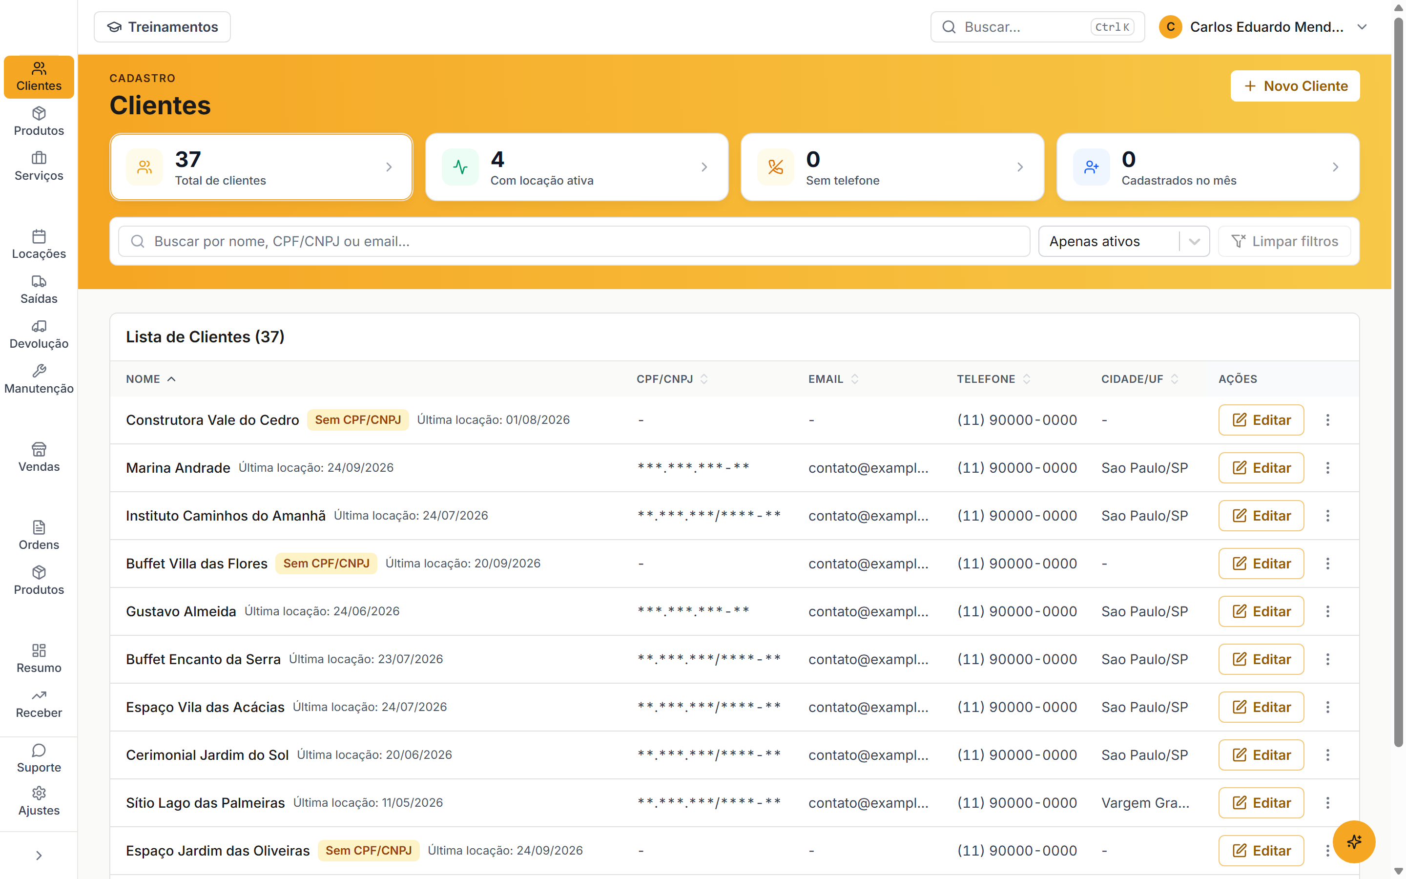Open Vendas store icon
The image size is (1406, 879).
[39, 449]
